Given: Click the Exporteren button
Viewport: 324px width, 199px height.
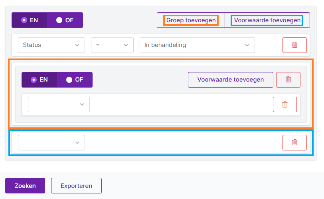Looking at the screenshot, I should click(x=76, y=185).
